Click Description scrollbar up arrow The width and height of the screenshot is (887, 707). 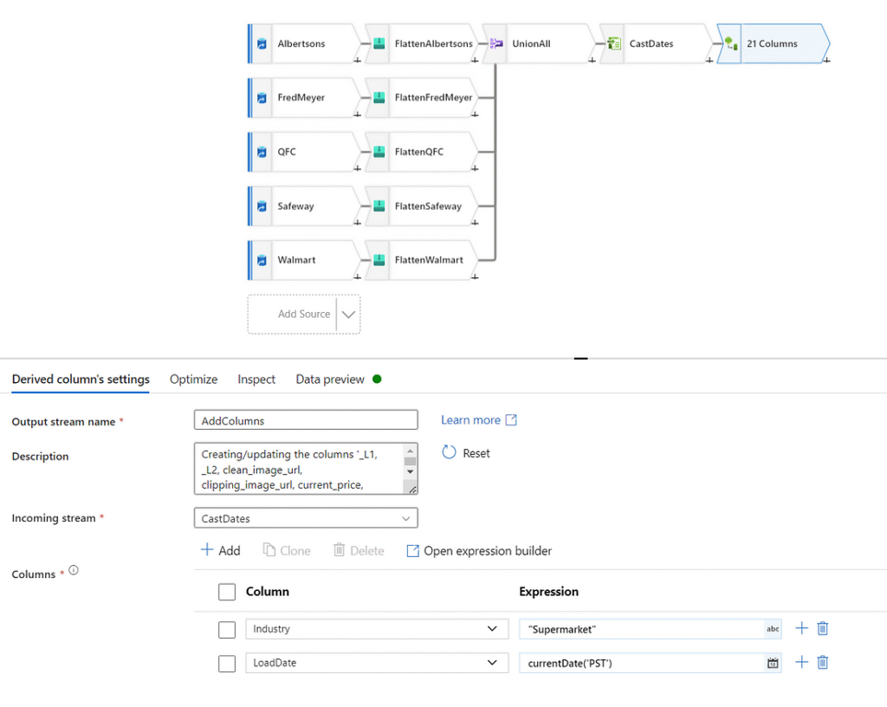point(411,451)
